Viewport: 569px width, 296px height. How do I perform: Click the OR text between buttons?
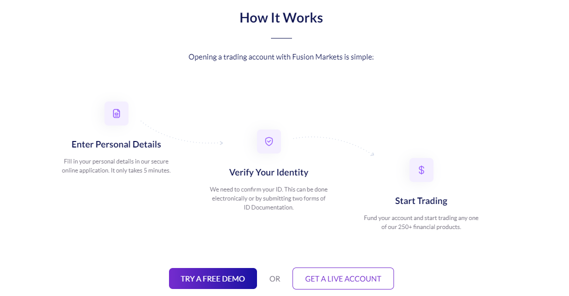pyautogui.click(x=274, y=279)
